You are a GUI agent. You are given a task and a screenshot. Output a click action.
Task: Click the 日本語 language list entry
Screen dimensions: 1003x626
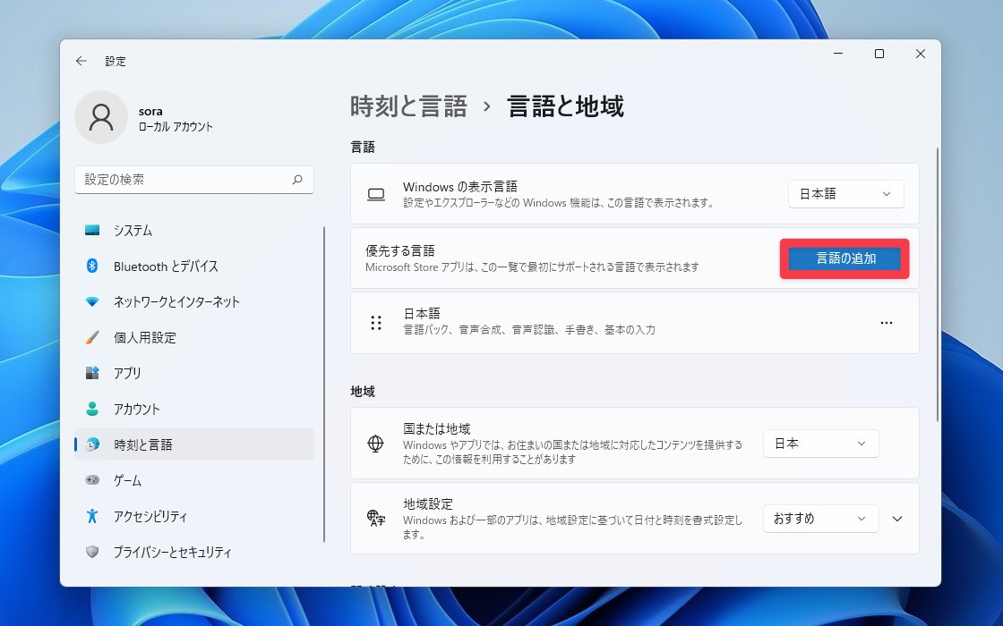coord(635,323)
